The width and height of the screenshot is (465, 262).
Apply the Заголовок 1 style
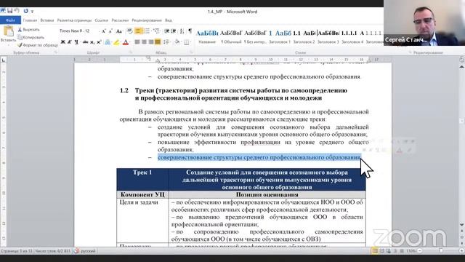[x=280, y=37]
